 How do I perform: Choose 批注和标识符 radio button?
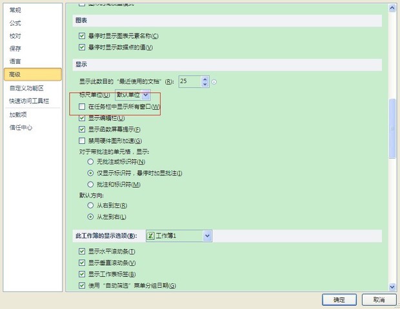pyautogui.click(x=90, y=184)
